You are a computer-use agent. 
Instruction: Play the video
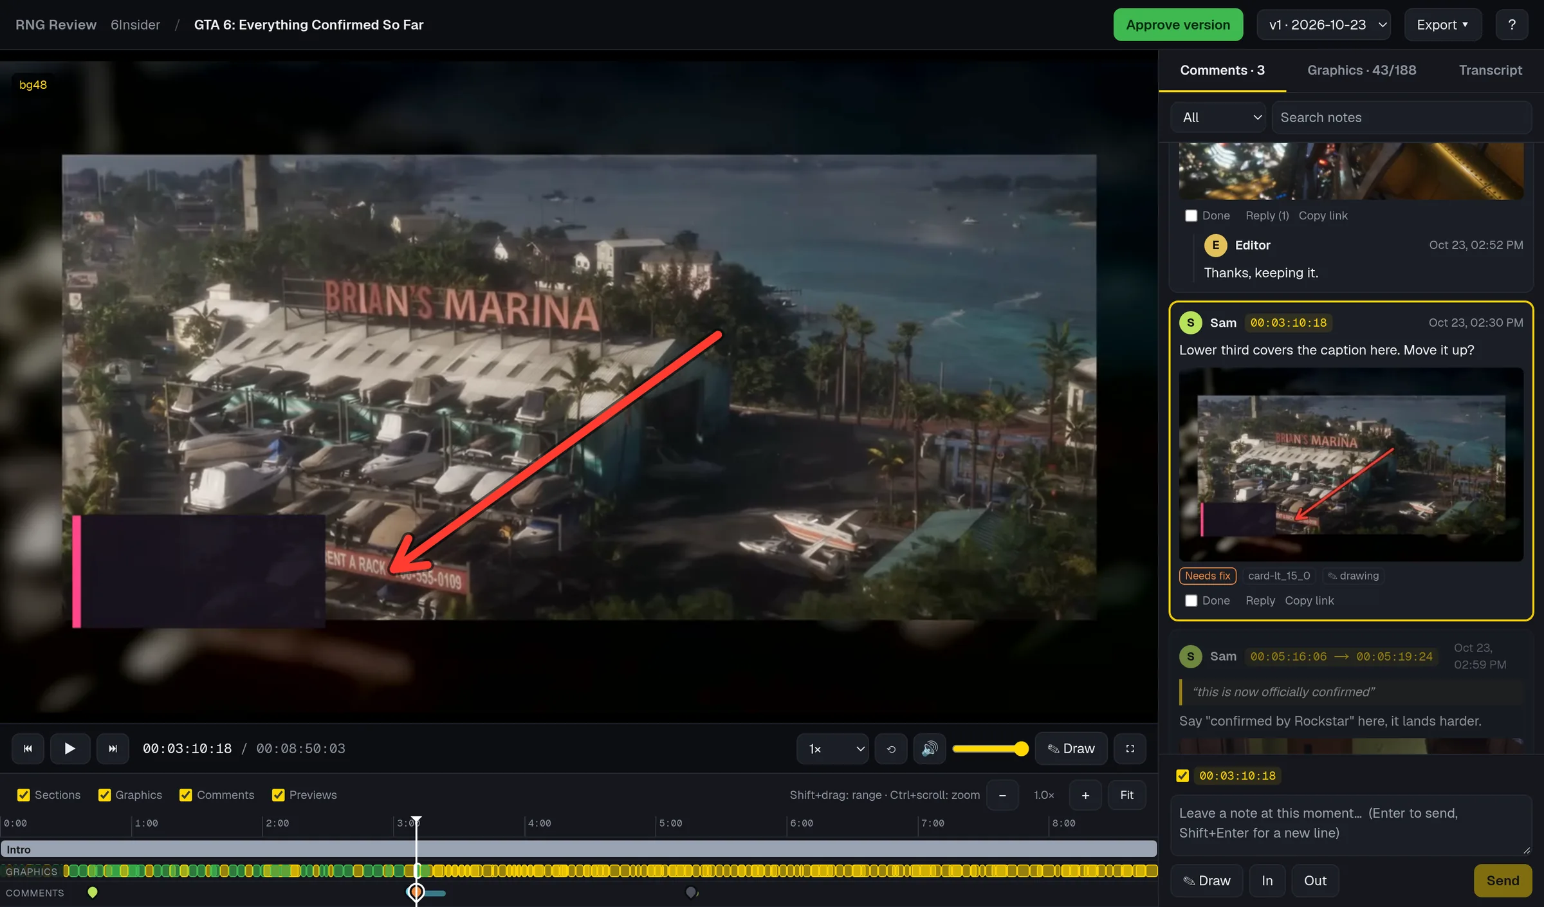[70, 749]
